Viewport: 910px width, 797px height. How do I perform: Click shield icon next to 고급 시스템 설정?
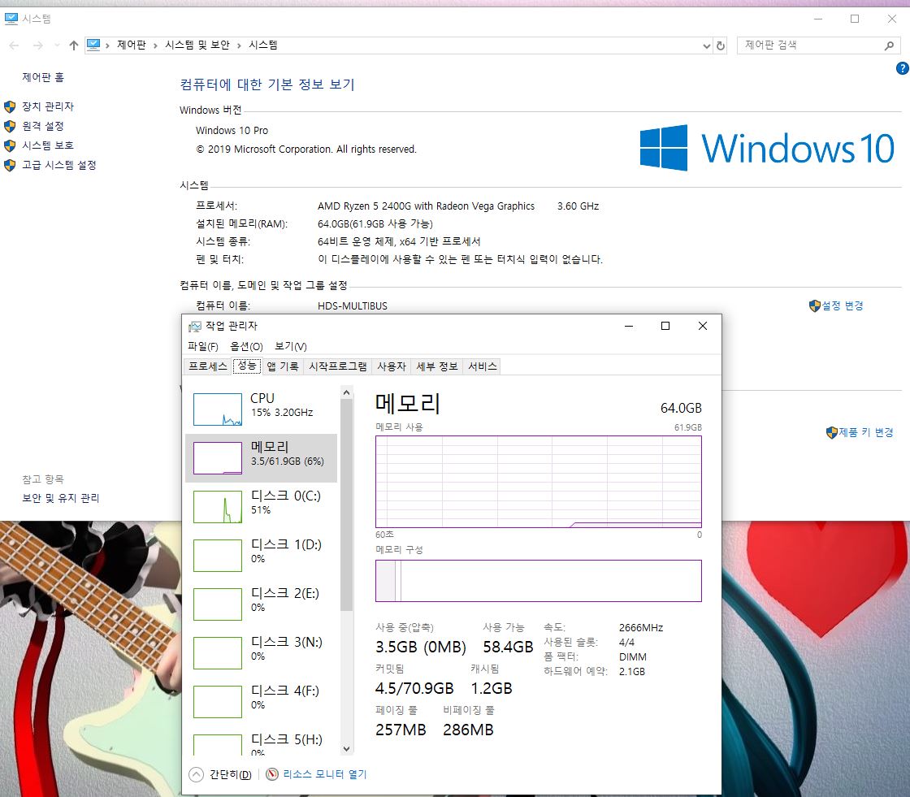click(x=10, y=166)
